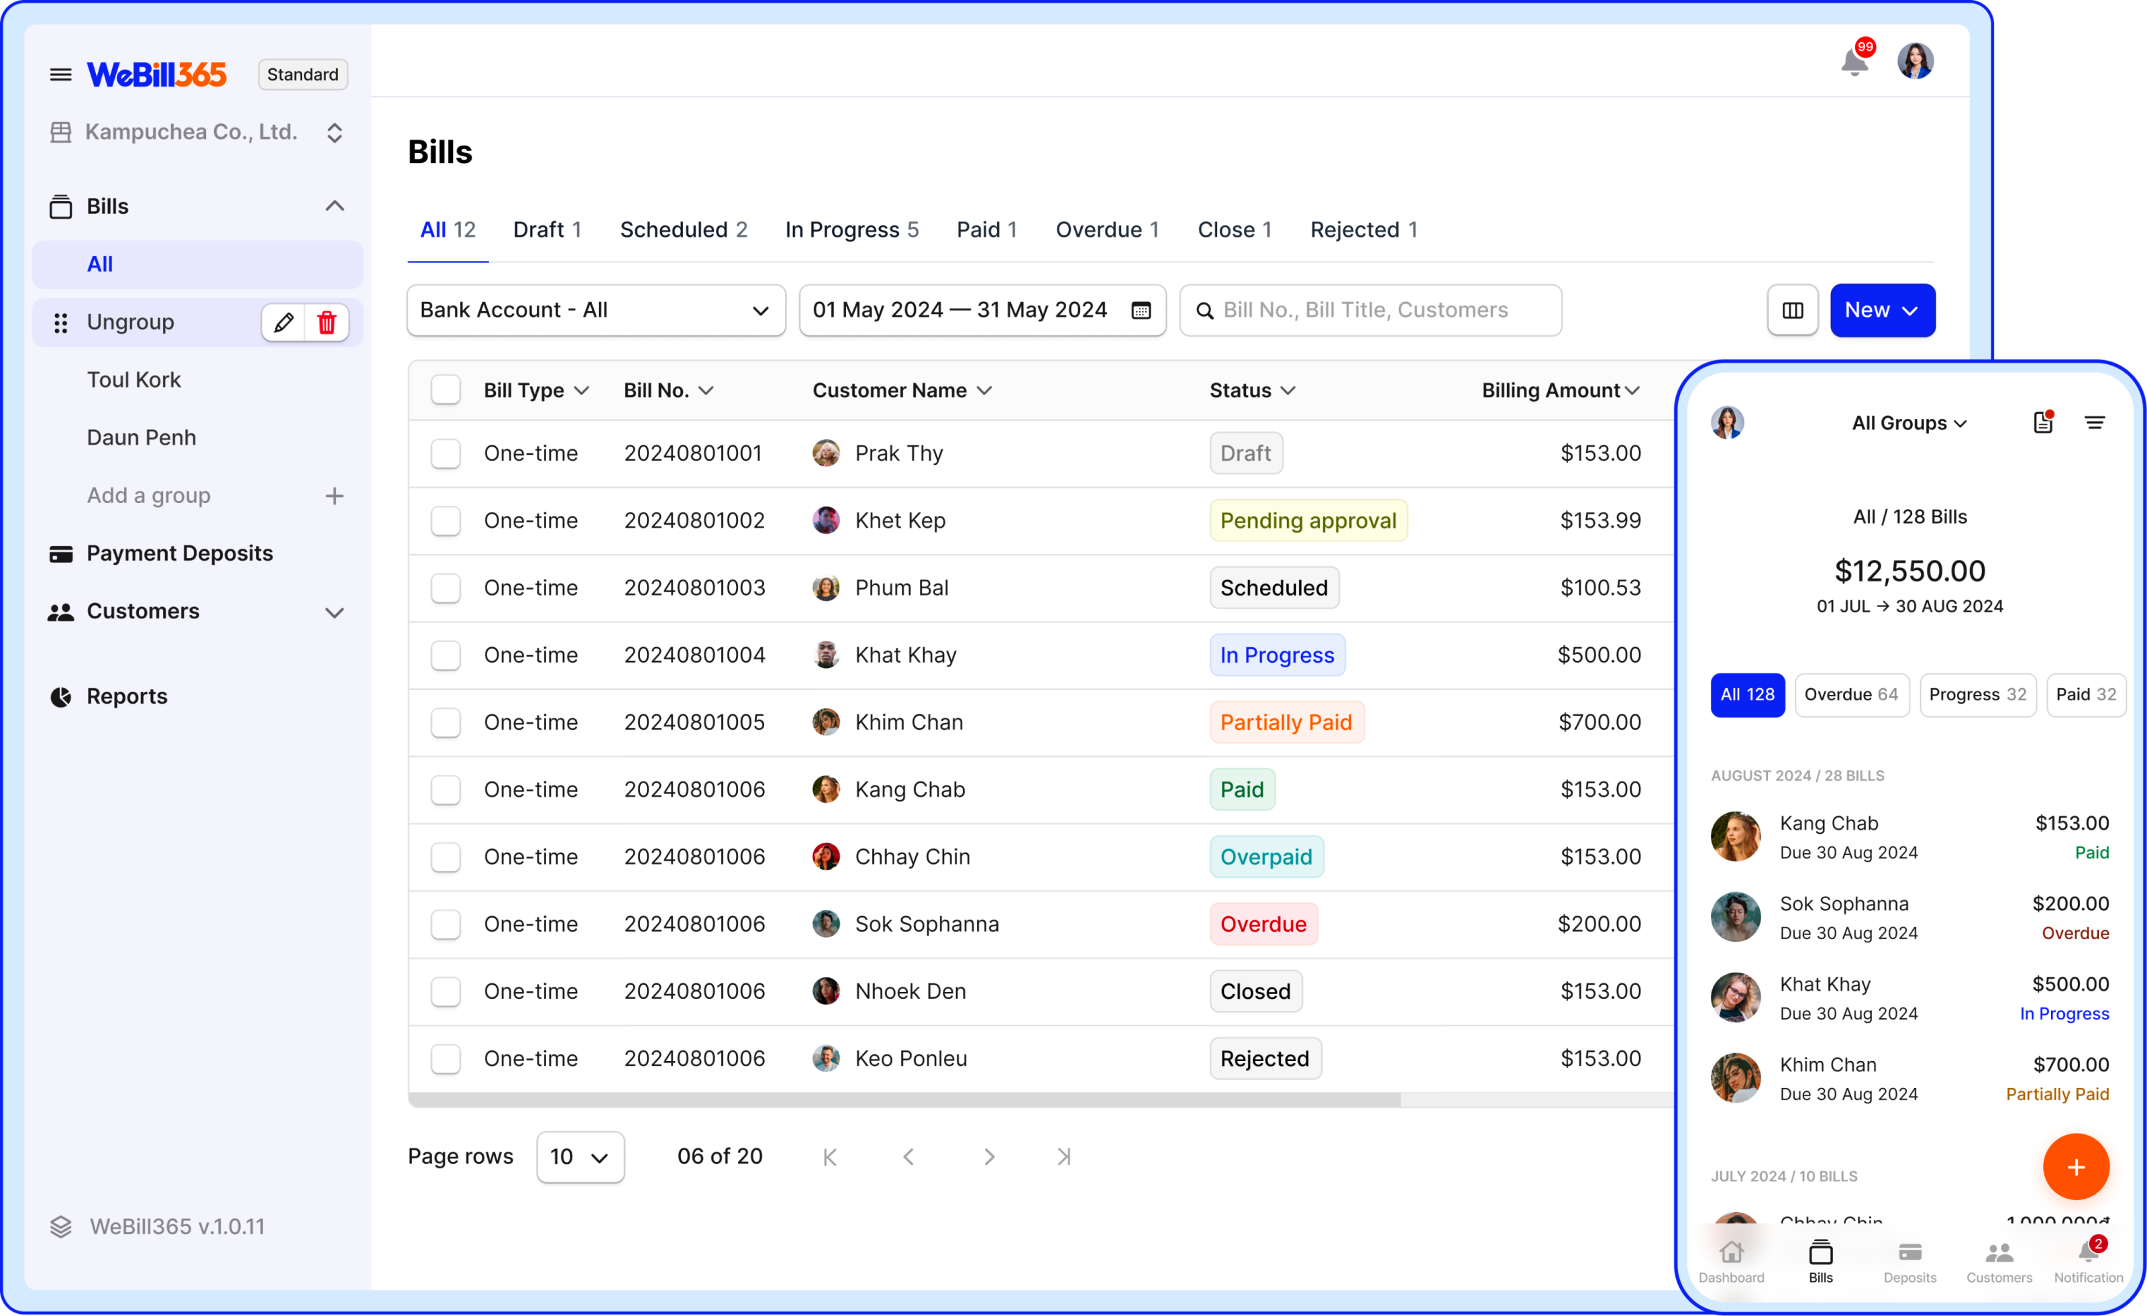Viewport: 2147px width, 1316px height.
Task: Click the plus icon next to Add a group
Action: (335, 496)
